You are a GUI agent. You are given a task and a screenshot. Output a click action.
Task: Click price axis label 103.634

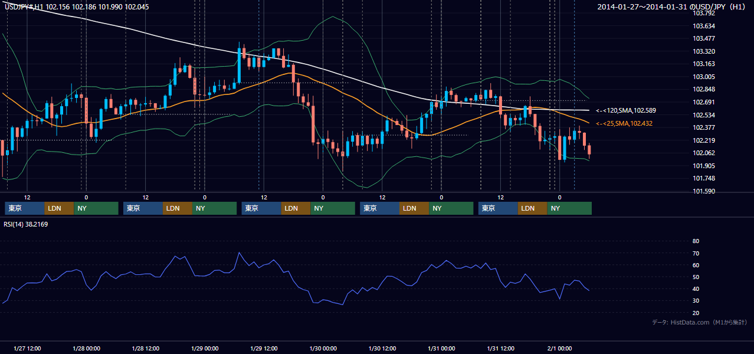tap(704, 26)
